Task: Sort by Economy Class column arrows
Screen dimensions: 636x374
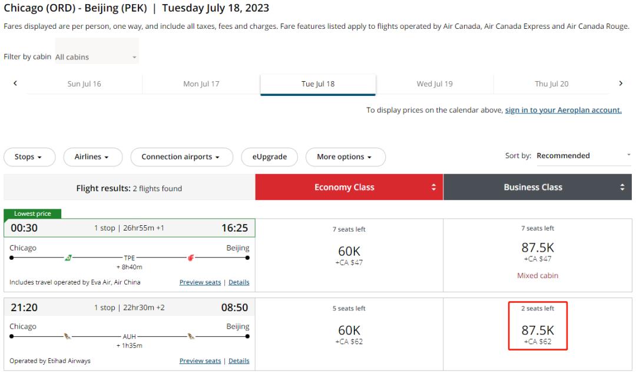Action: (x=434, y=188)
